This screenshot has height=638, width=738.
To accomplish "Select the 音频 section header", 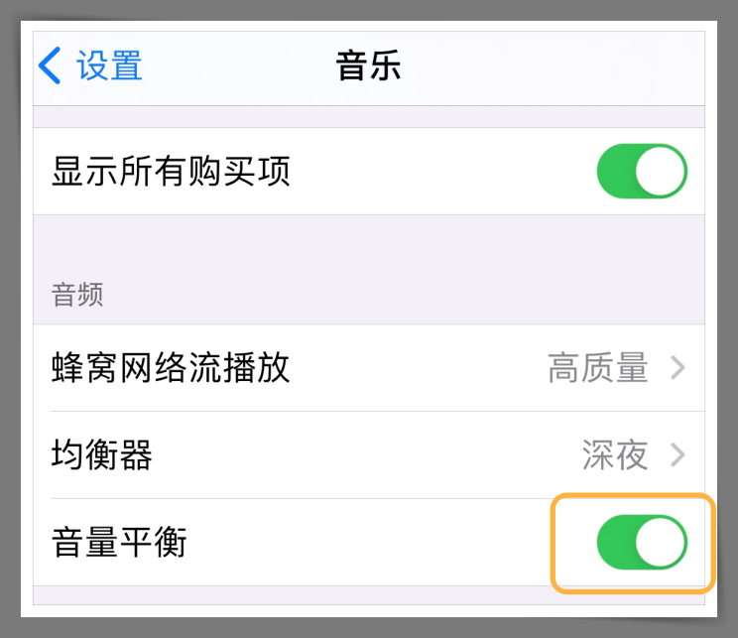I will (77, 295).
